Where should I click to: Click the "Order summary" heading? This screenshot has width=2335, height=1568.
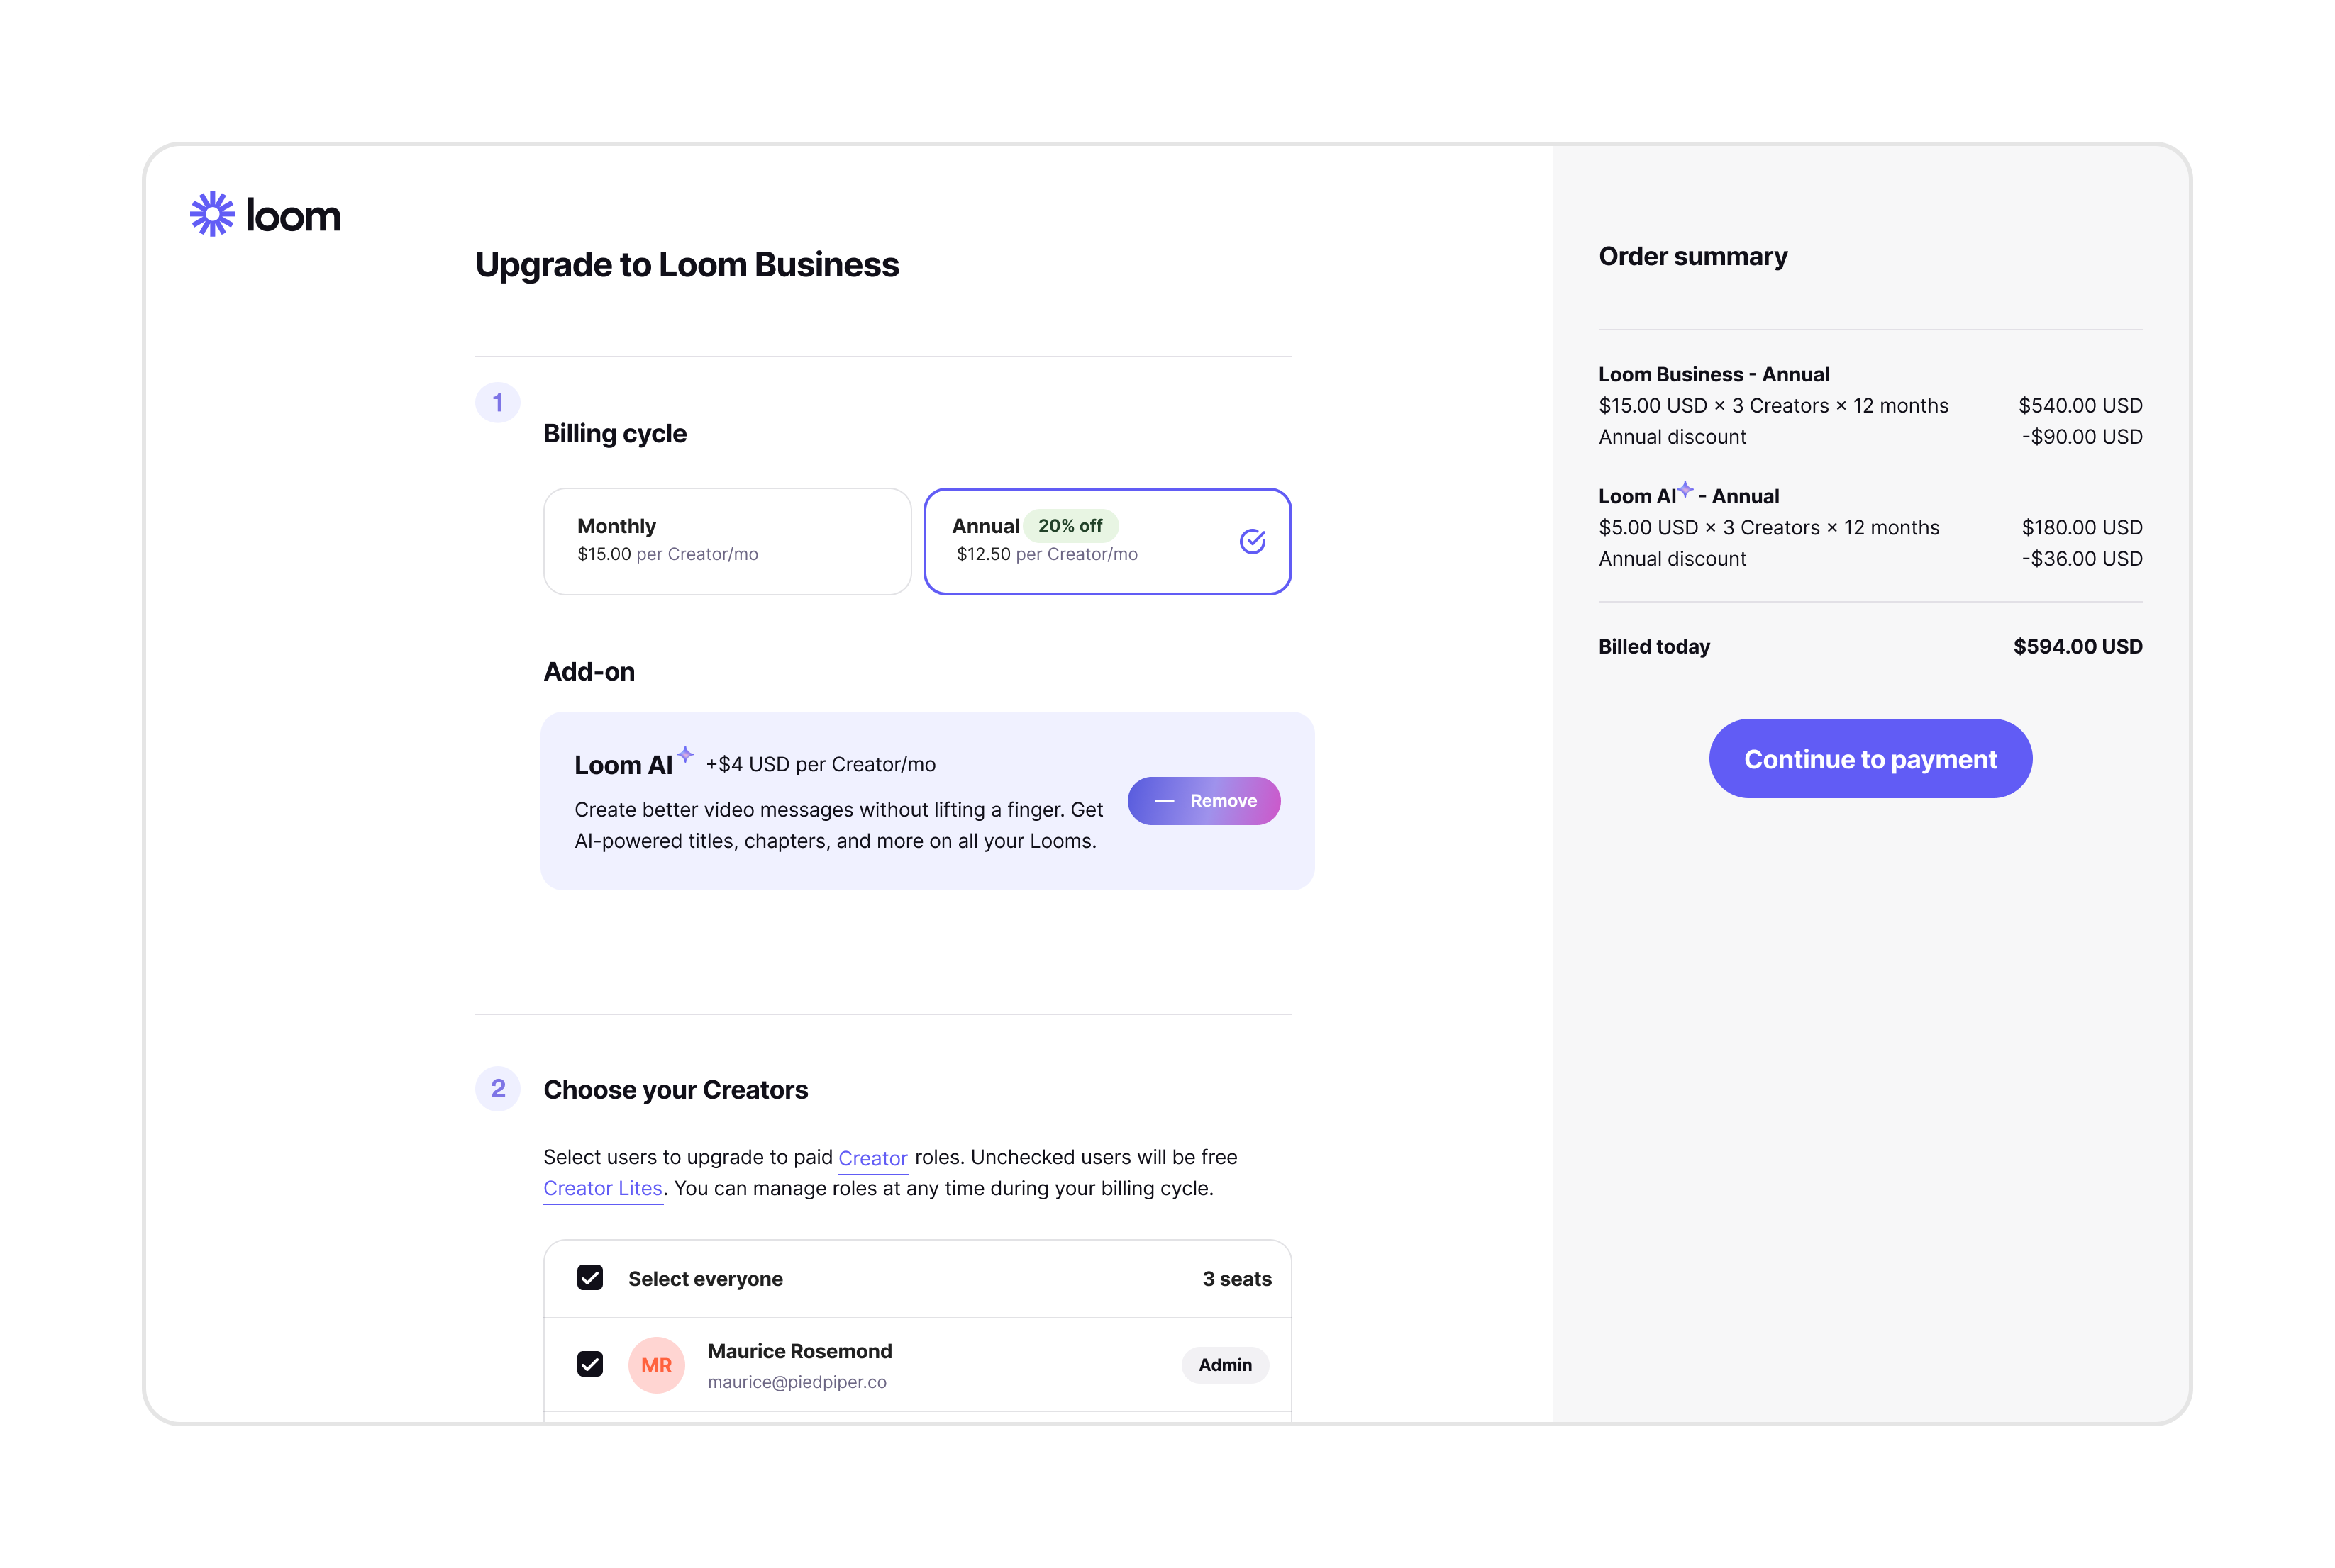point(1692,256)
